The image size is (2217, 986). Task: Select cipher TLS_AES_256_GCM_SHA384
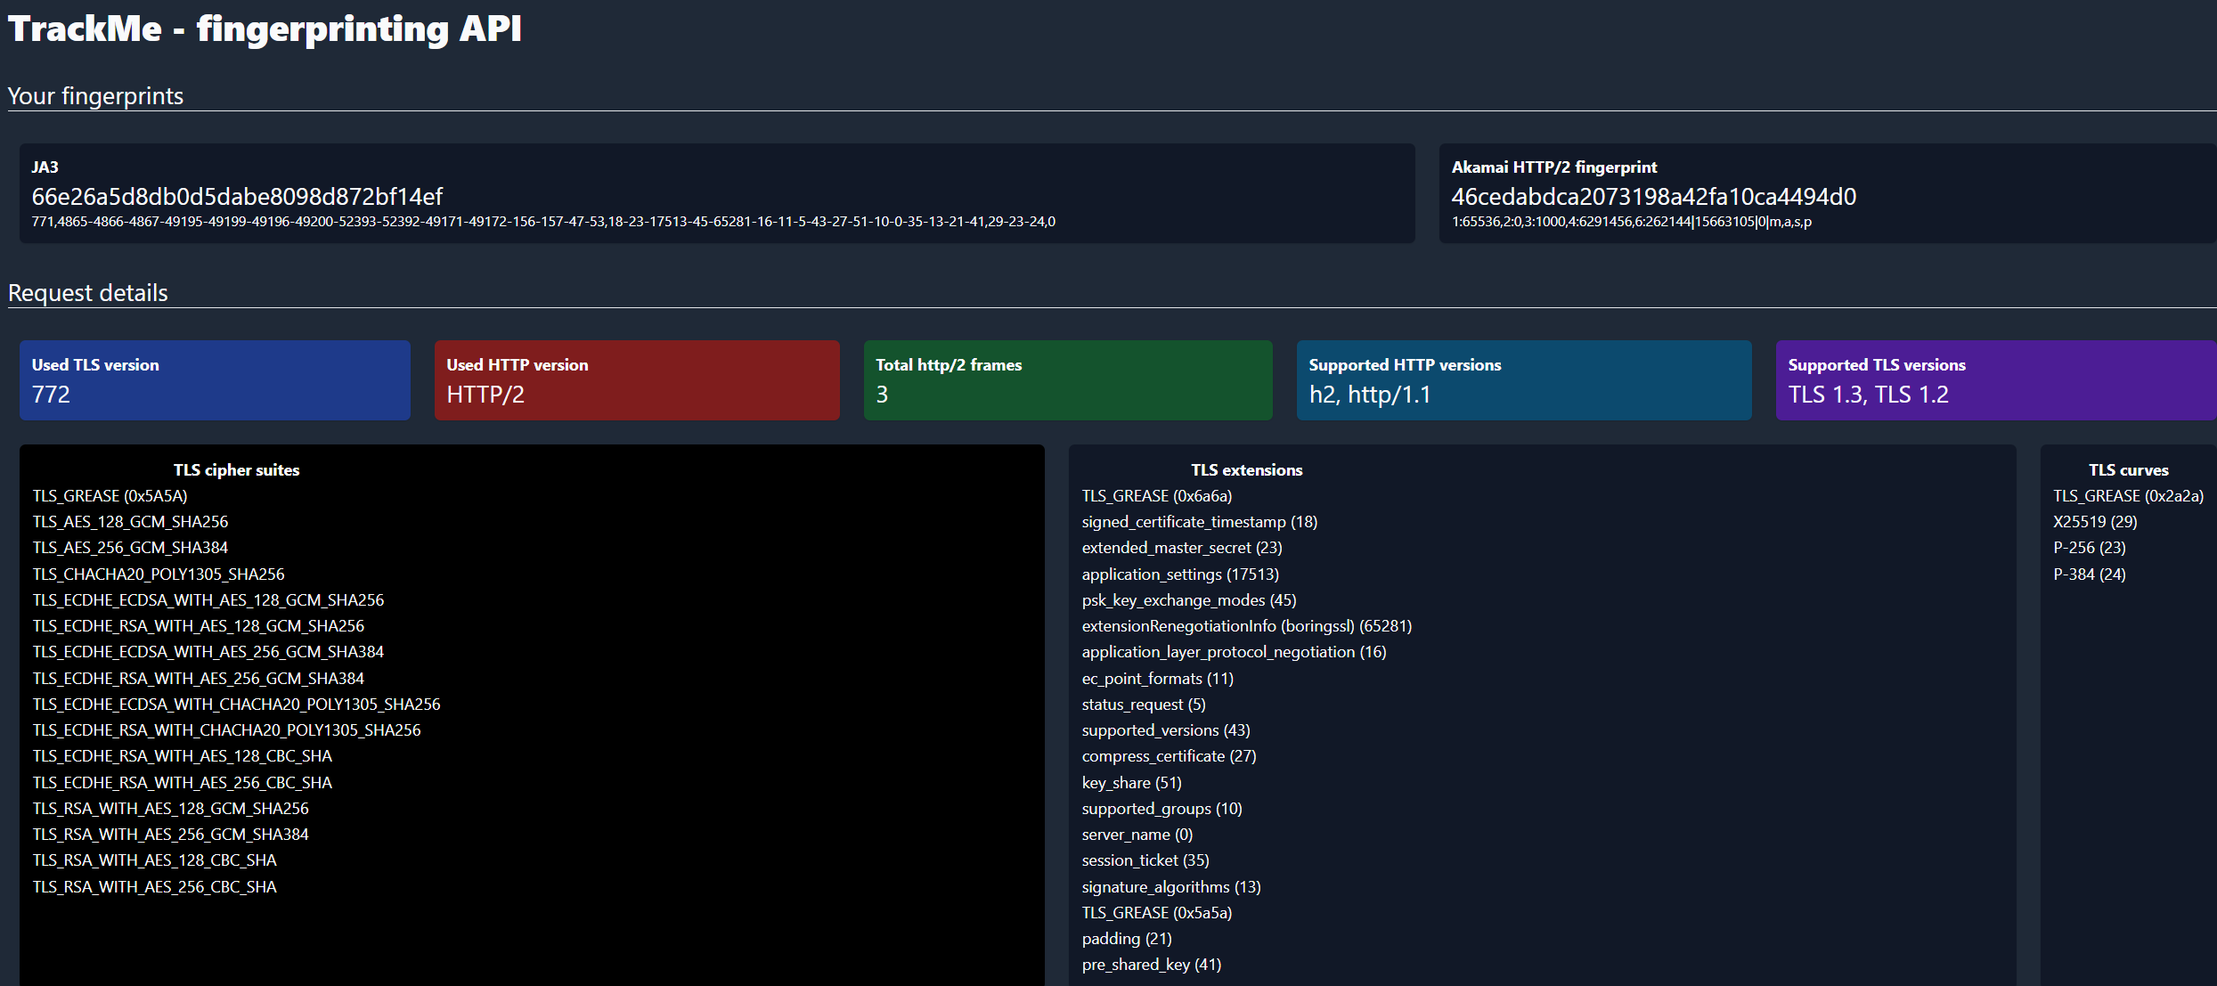tap(130, 548)
